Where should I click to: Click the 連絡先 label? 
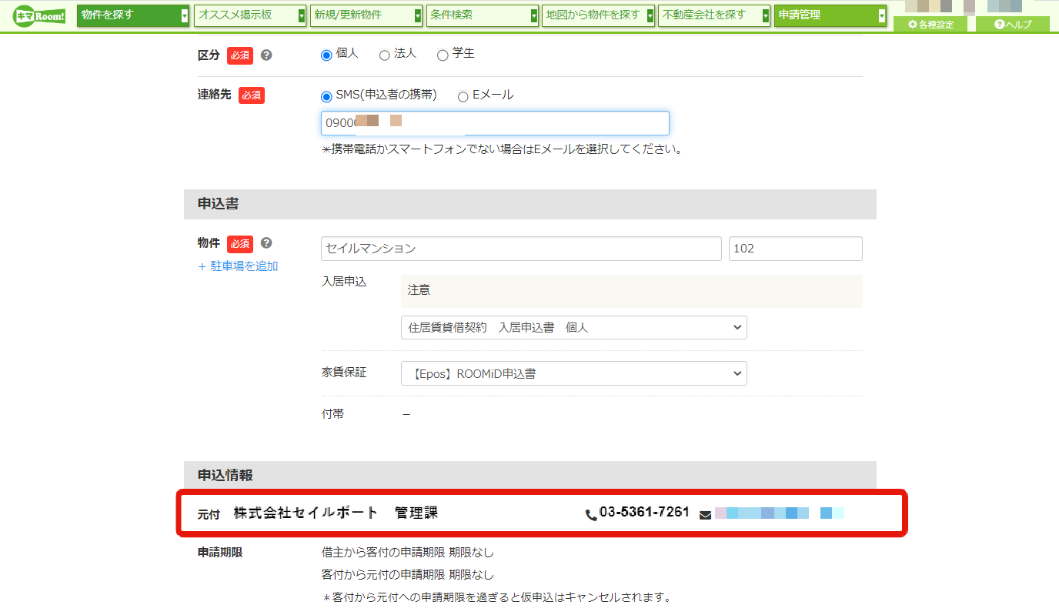pos(215,95)
